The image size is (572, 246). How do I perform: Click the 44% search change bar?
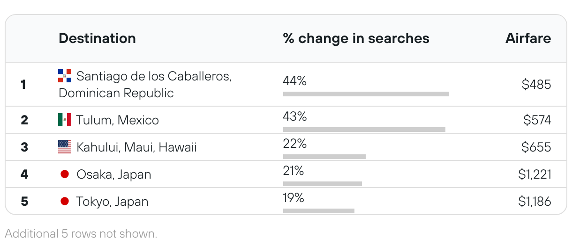[366, 94]
